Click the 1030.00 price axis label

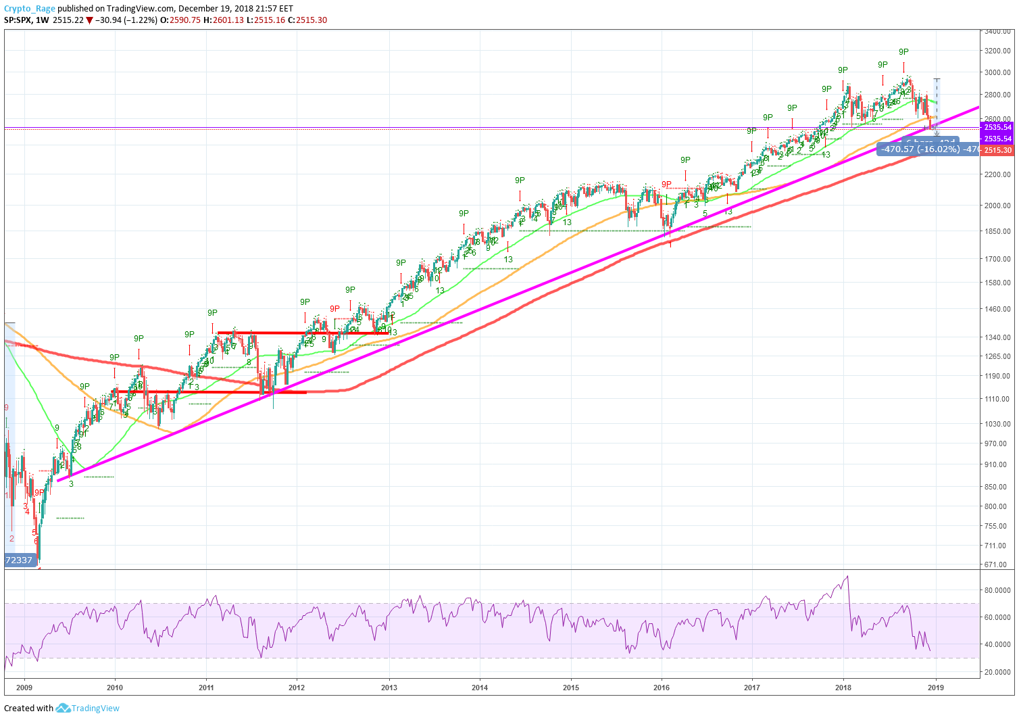pos(998,424)
